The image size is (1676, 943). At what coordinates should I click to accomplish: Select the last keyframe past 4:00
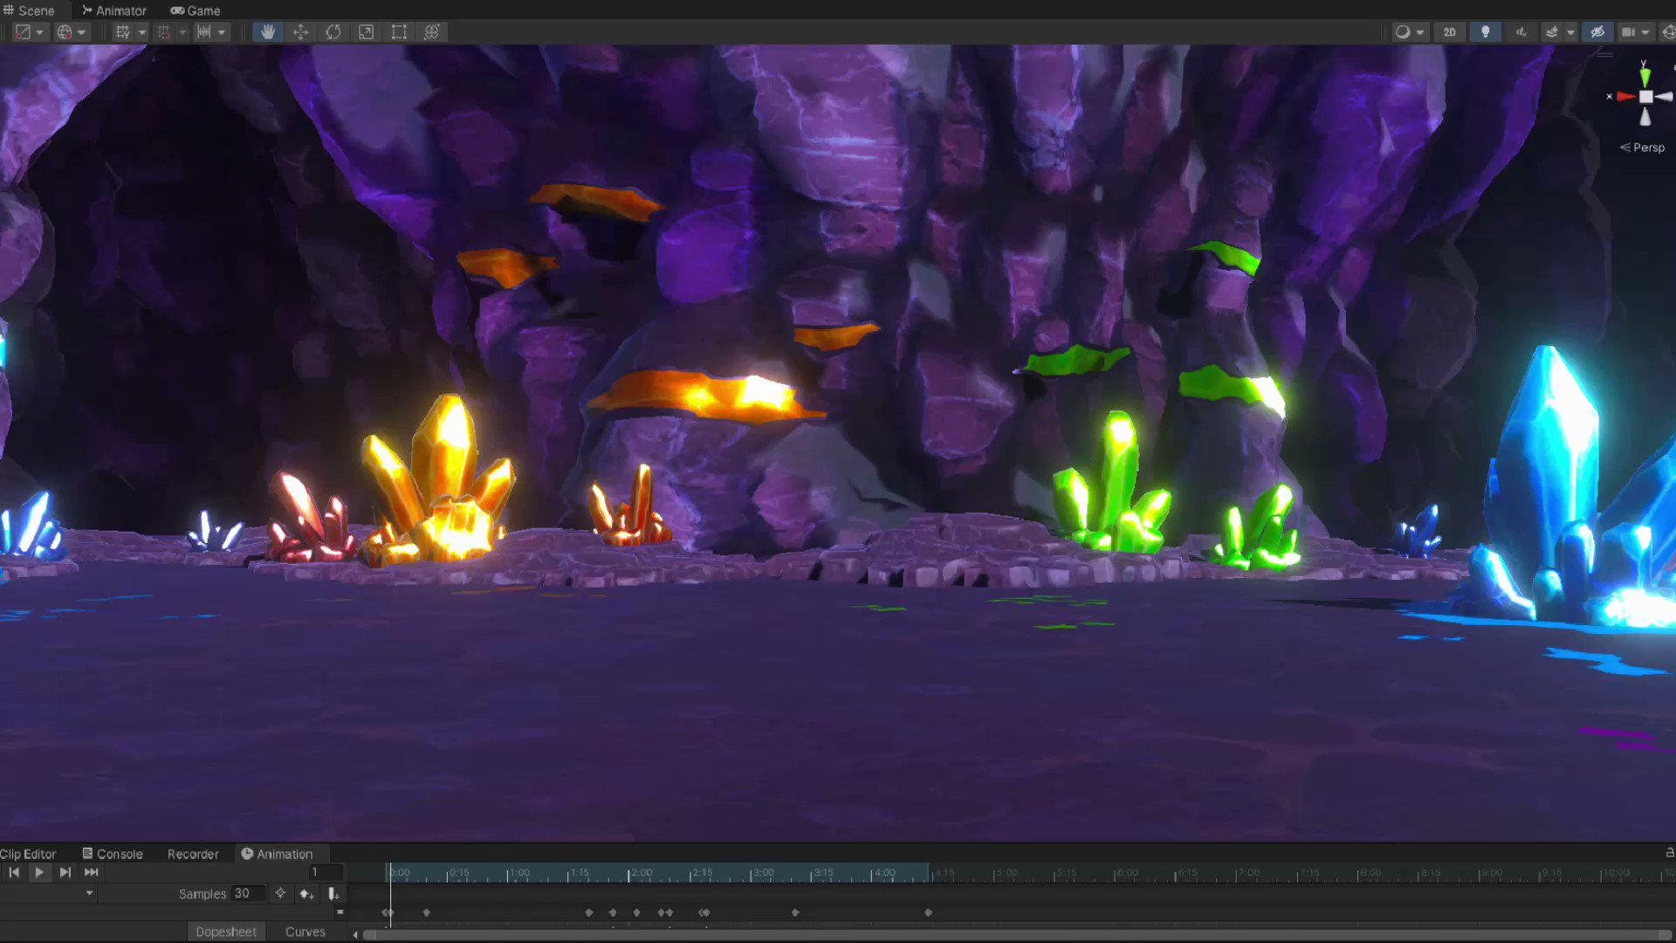coord(928,912)
